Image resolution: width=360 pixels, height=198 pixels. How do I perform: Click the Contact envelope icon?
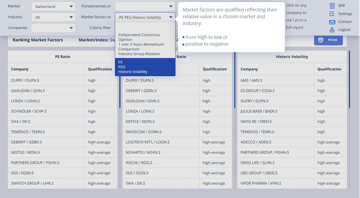(332, 22)
